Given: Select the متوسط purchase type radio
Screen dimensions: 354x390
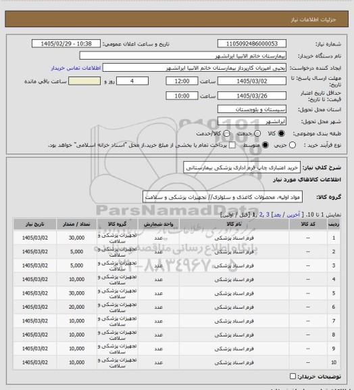Looking at the screenshot, I should coord(265,145).
